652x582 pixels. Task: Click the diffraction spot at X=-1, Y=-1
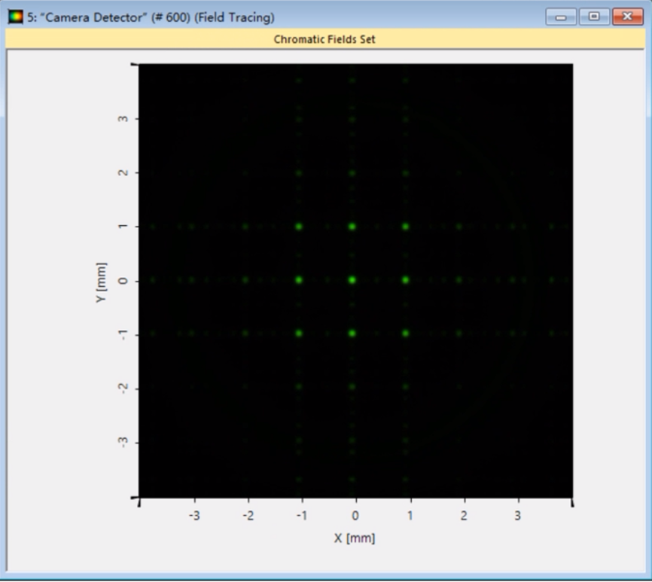point(299,333)
